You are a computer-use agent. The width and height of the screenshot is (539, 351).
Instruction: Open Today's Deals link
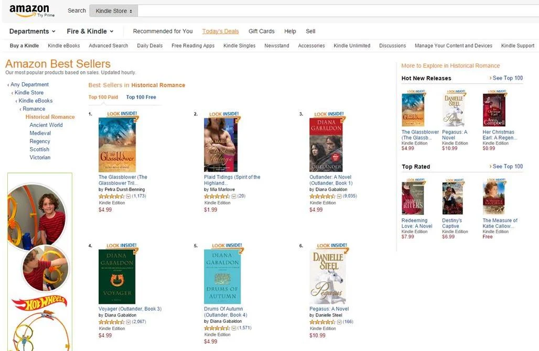(220, 31)
